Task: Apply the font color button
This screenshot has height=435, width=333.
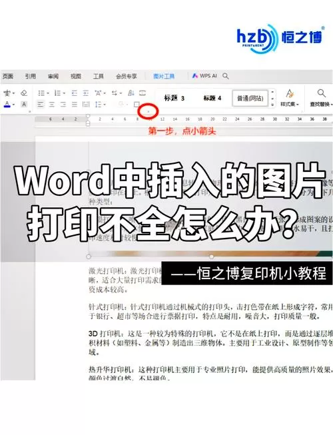Action: [7, 105]
